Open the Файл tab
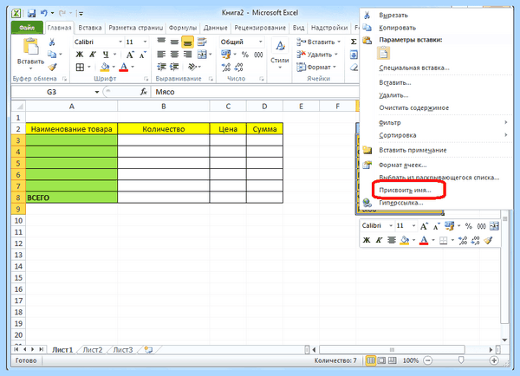The height and width of the screenshot is (376, 520). point(27,28)
